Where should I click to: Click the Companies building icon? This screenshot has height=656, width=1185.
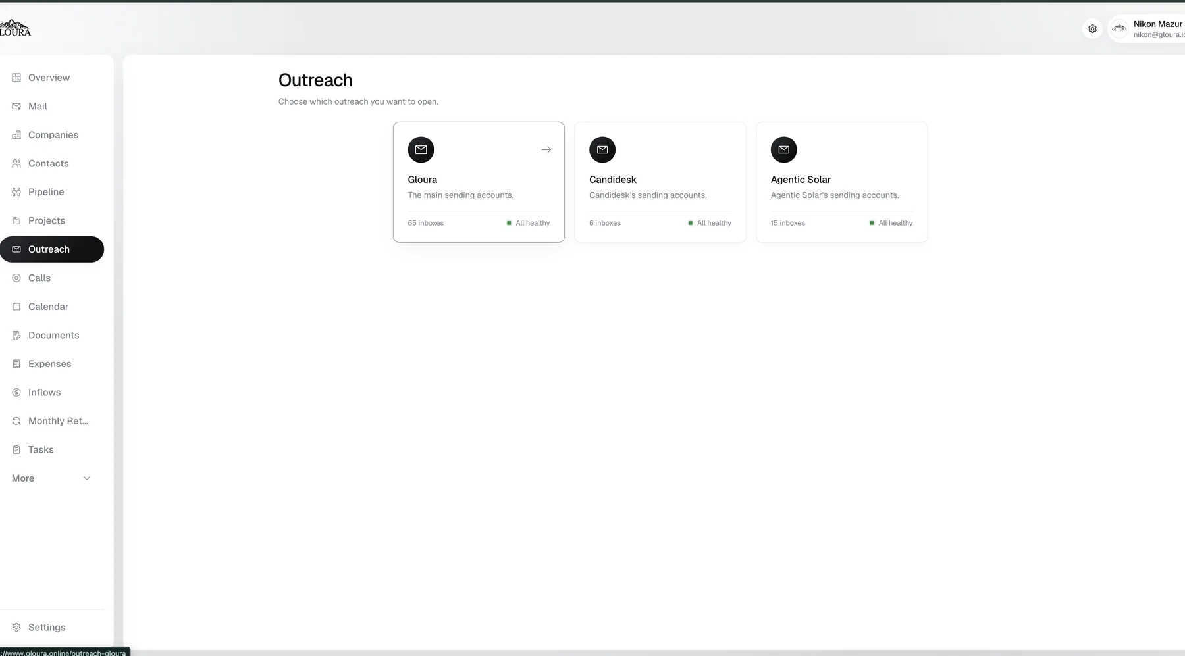pyautogui.click(x=16, y=135)
